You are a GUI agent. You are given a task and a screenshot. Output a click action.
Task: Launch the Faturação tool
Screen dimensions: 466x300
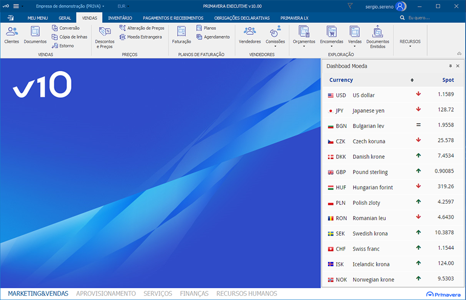[181, 35]
